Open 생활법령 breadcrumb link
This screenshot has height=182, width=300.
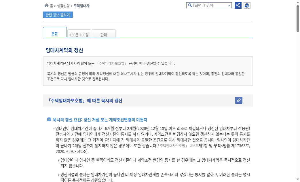coord(63,6)
